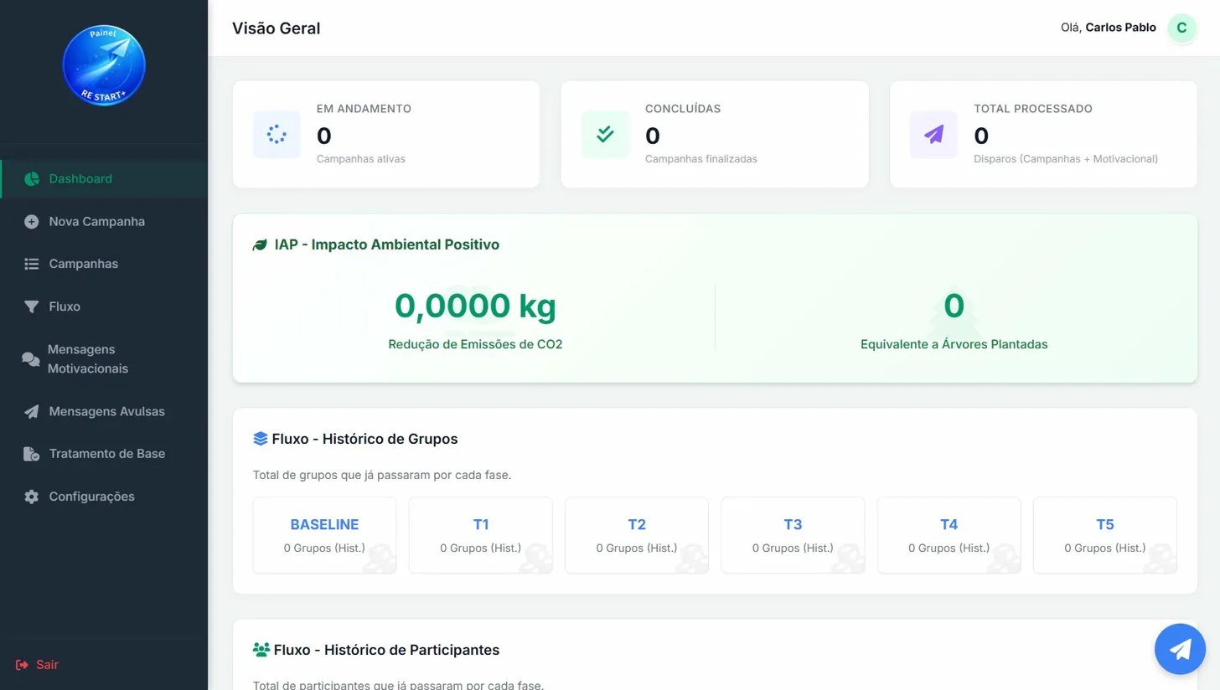The height and width of the screenshot is (690, 1220).
Task: Open Configurações via the gear icon
Action: click(x=31, y=497)
